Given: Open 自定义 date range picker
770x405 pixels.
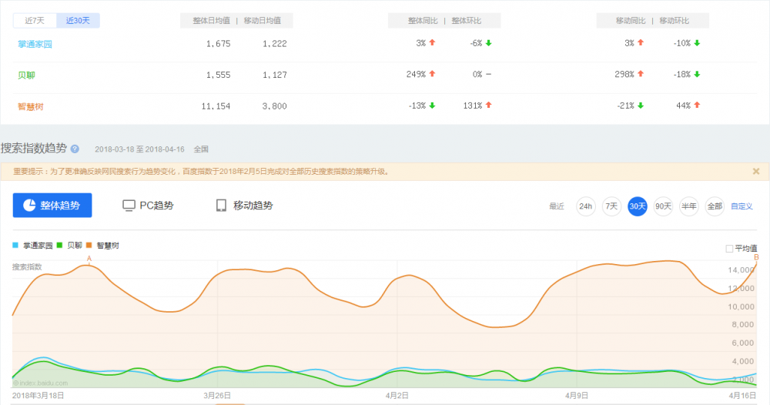Looking at the screenshot, I should 742,206.
